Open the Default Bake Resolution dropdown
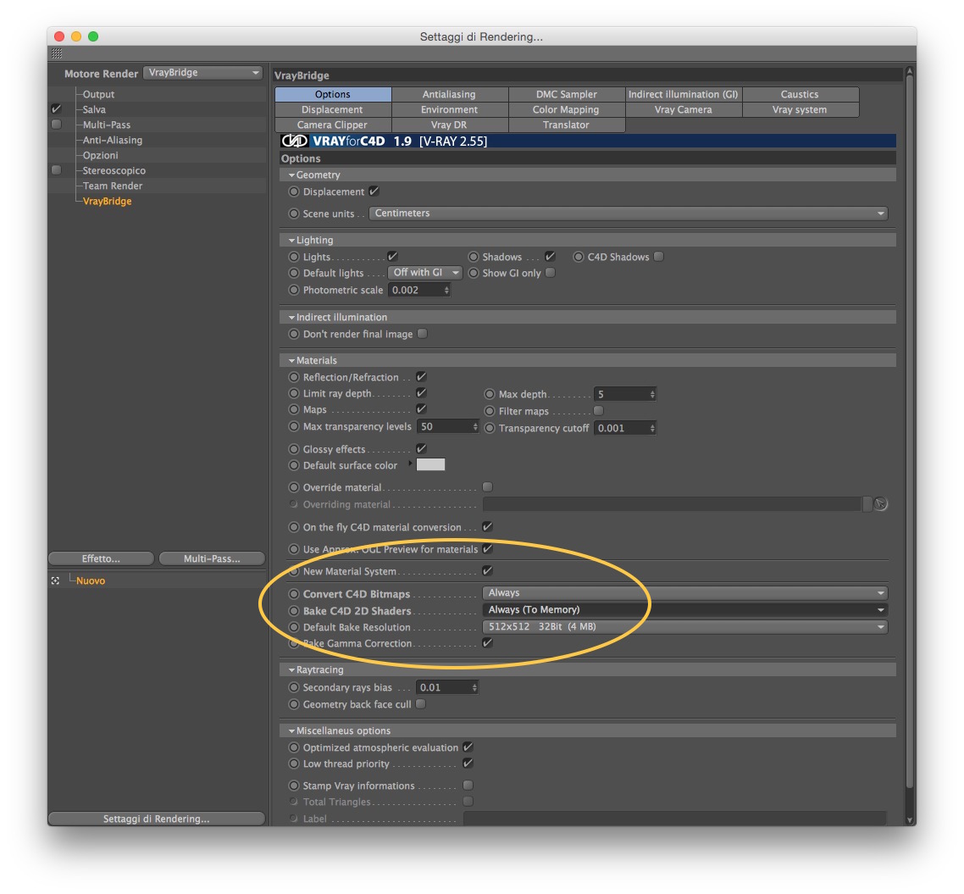This screenshot has width=964, height=894. pyautogui.click(x=685, y=626)
